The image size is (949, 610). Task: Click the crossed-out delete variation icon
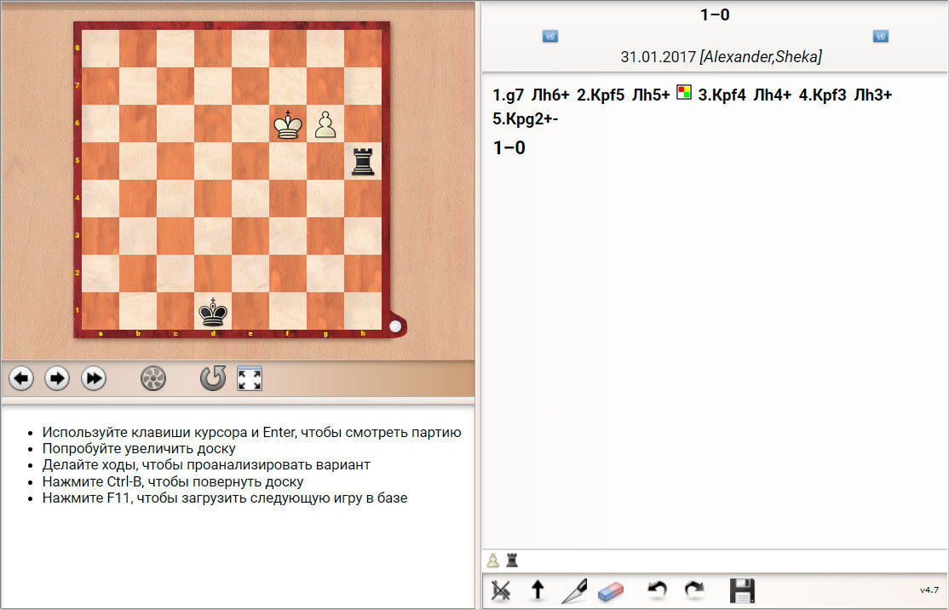tap(501, 590)
